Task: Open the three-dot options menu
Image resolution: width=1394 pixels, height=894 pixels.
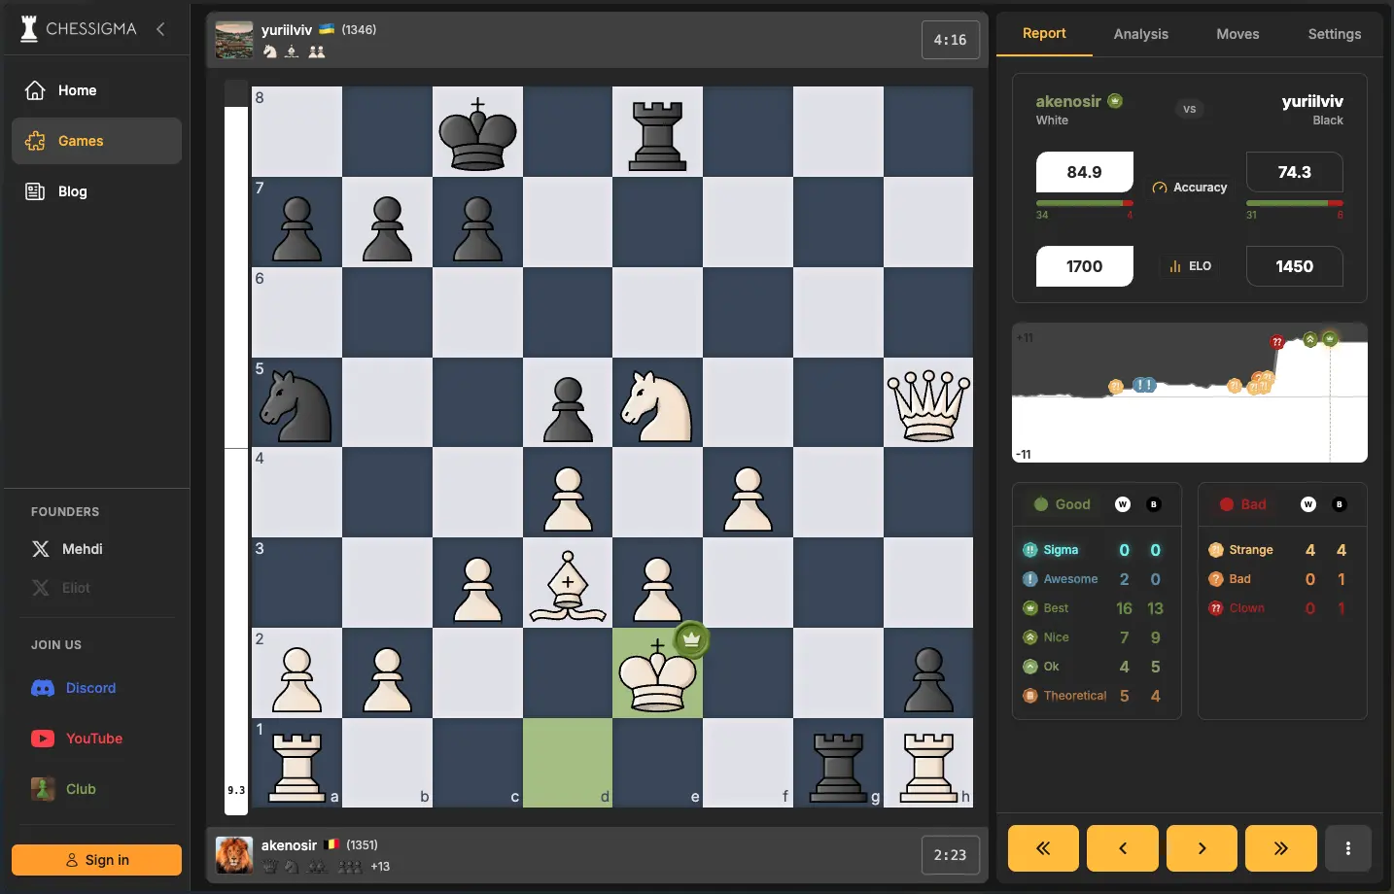Action: tap(1348, 848)
